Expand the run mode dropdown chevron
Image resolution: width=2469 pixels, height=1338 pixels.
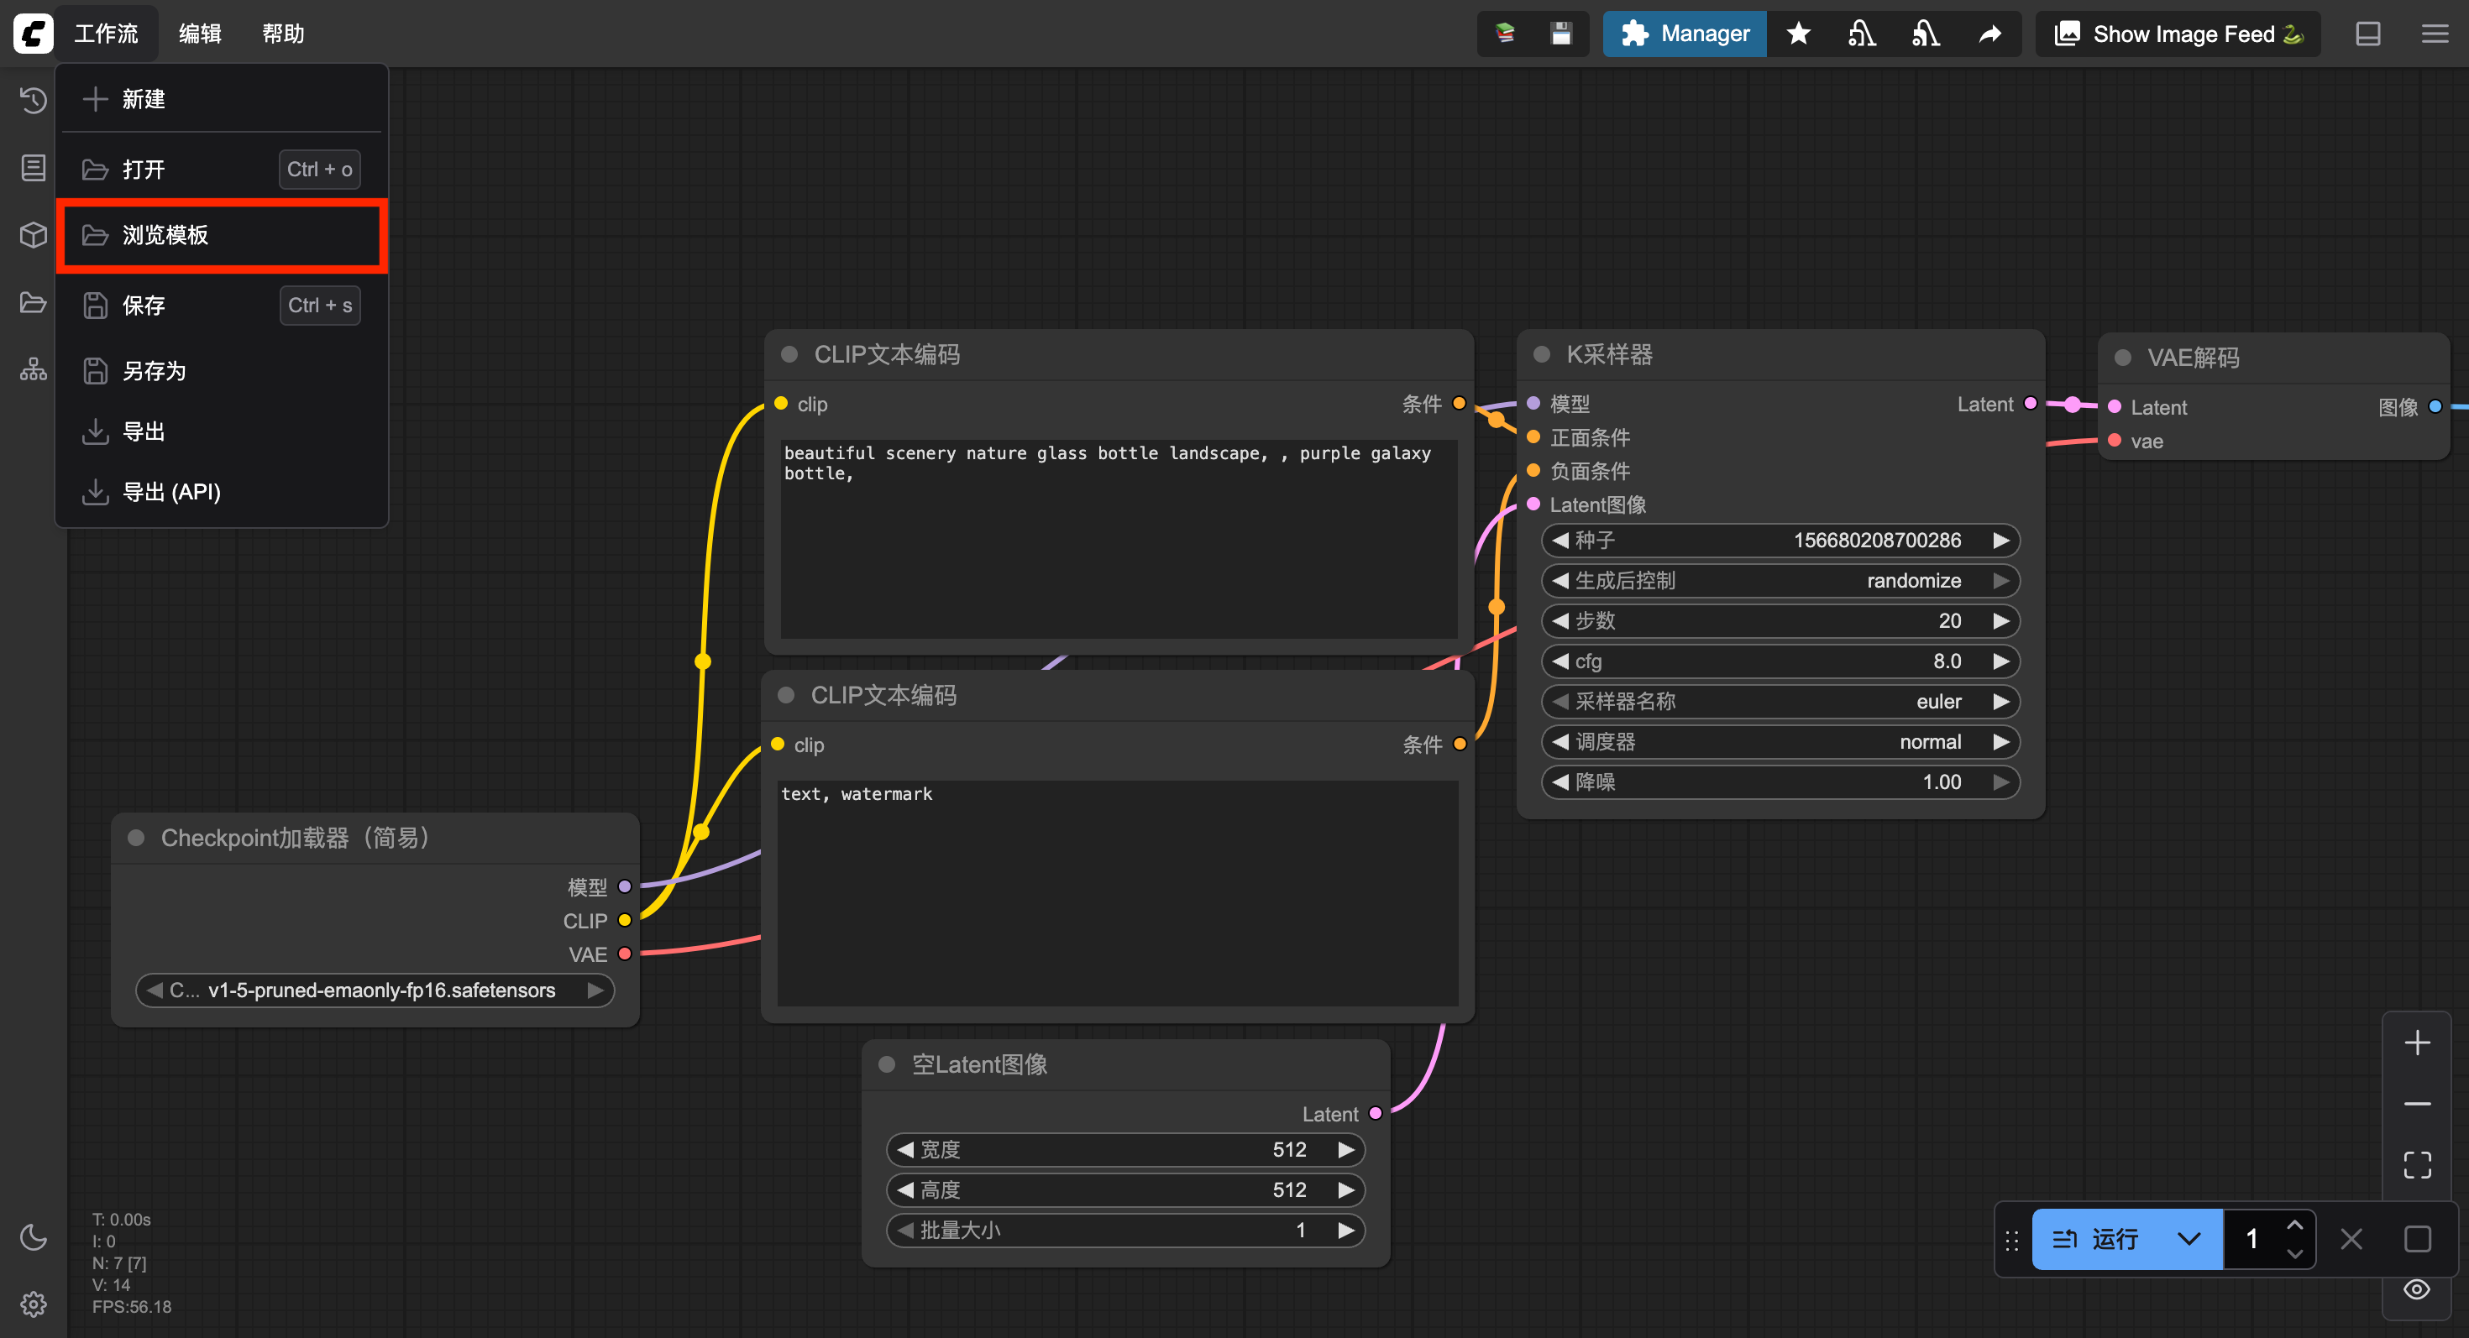pos(2189,1238)
